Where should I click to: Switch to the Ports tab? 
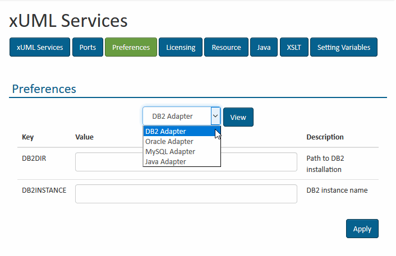(88, 48)
